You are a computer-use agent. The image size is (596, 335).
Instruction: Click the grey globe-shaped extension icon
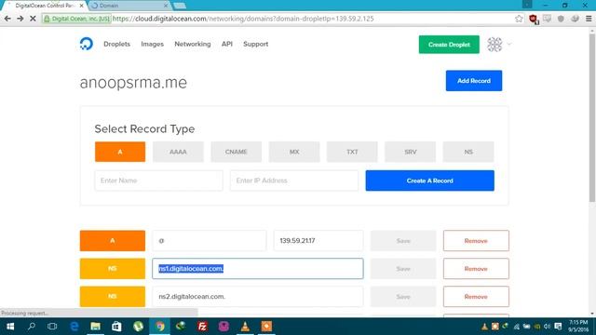click(575, 19)
